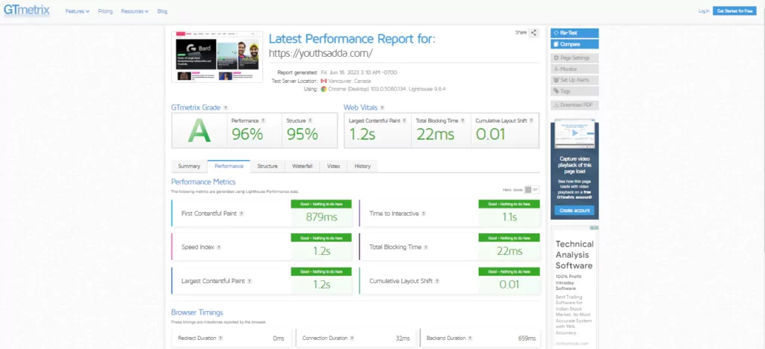Click help icon in Performance Metrics Total Blocking Time
The image size is (765, 349).
tap(426, 247)
